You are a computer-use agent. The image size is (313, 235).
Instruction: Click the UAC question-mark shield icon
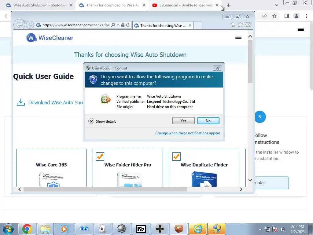point(93,80)
